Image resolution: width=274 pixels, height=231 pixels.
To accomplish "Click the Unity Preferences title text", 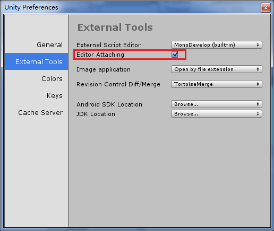I will 31,7.
